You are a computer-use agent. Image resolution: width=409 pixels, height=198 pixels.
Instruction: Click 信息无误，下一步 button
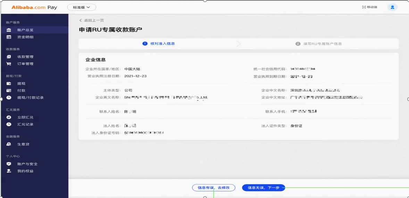[263, 188]
